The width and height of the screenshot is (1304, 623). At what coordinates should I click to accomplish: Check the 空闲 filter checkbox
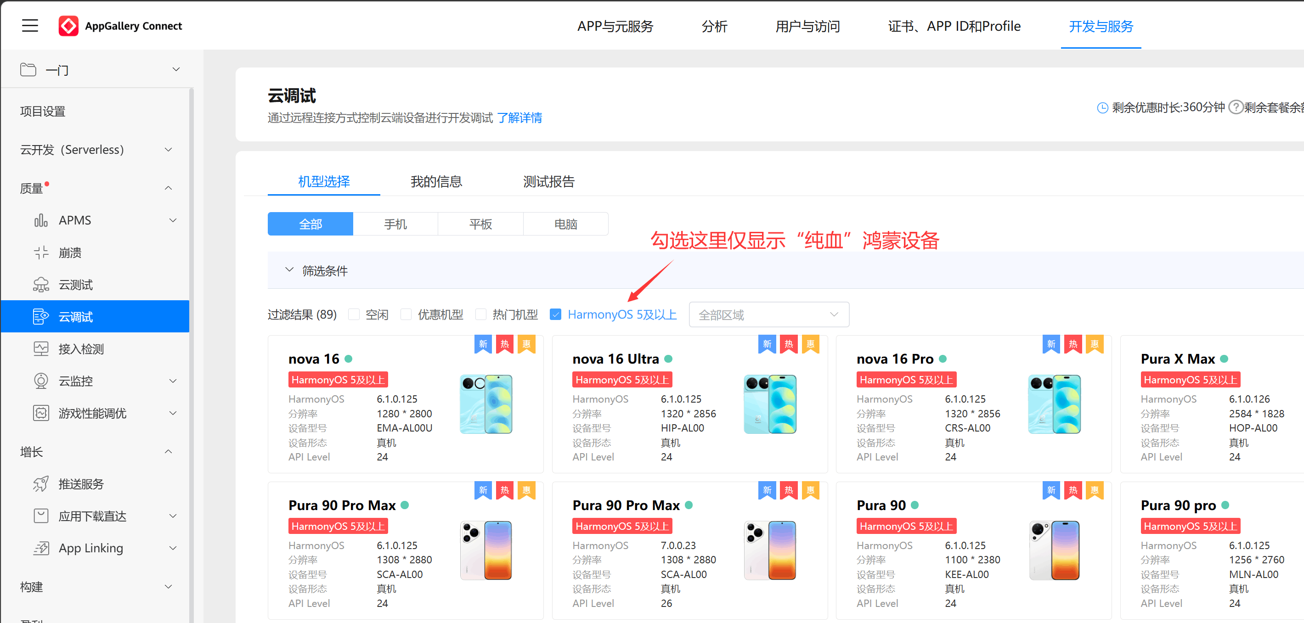(x=354, y=314)
